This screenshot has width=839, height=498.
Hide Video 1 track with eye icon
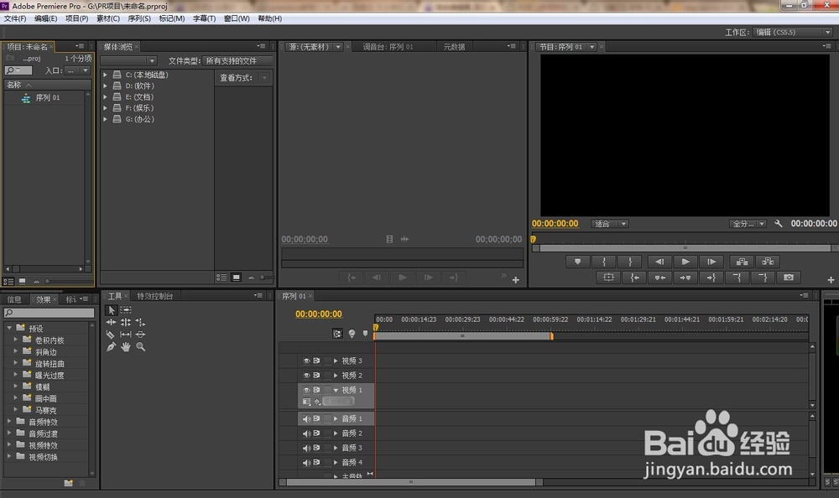[306, 390]
